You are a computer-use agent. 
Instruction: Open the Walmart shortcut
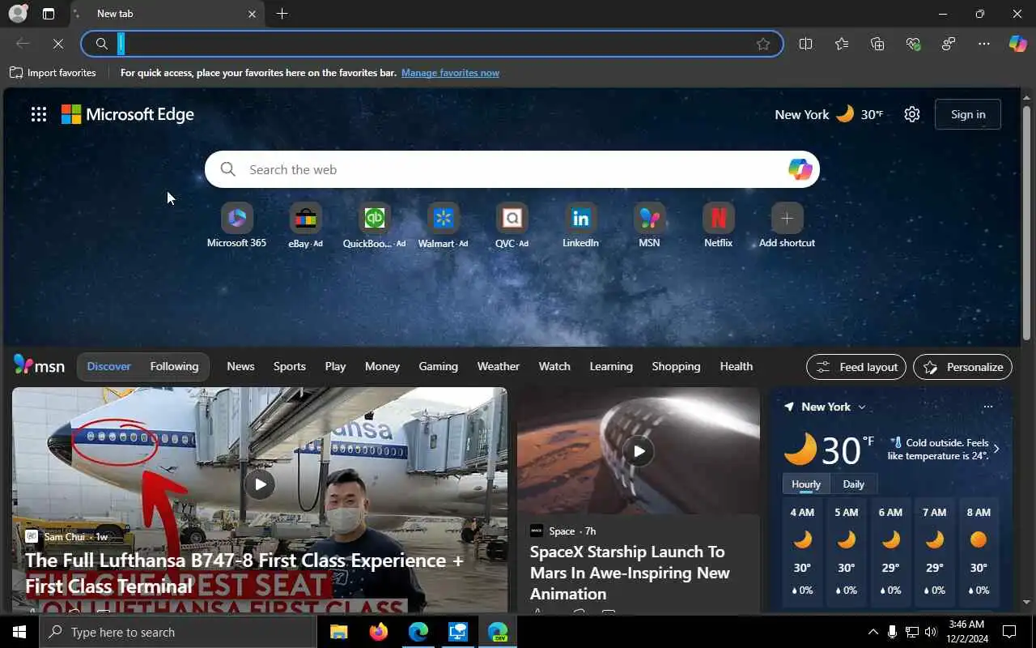pos(443,225)
